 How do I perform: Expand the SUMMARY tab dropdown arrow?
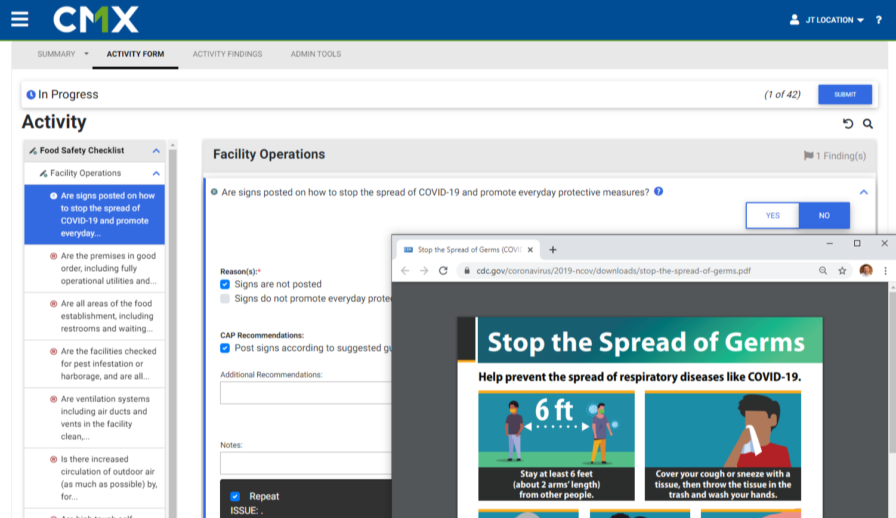pyautogui.click(x=86, y=54)
